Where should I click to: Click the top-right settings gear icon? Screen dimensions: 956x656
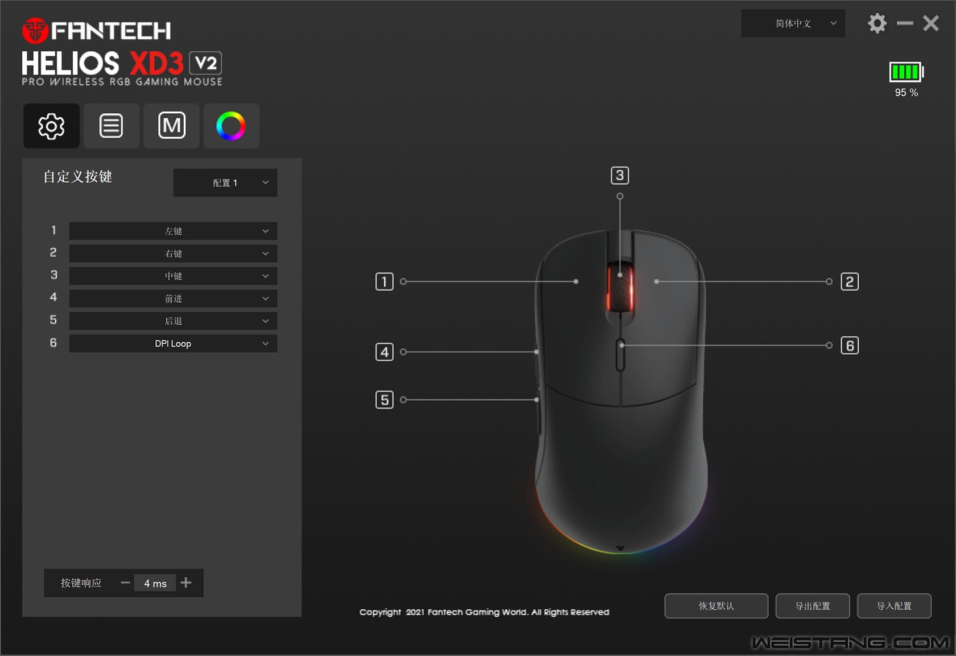(x=877, y=23)
